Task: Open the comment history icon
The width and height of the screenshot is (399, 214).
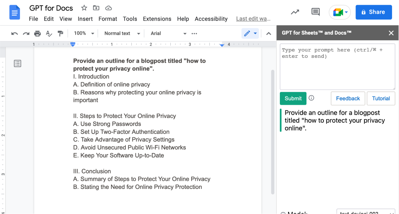Action: (x=315, y=12)
